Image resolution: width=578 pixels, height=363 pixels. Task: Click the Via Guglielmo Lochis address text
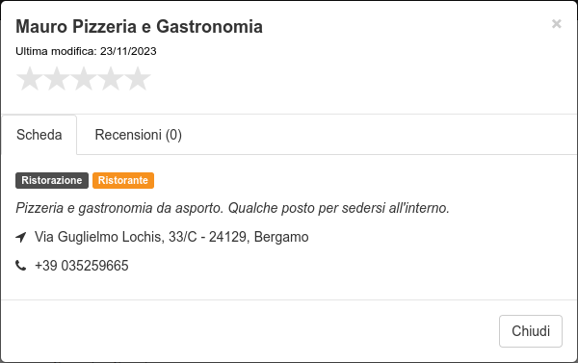pyautogui.click(x=171, y=237)
